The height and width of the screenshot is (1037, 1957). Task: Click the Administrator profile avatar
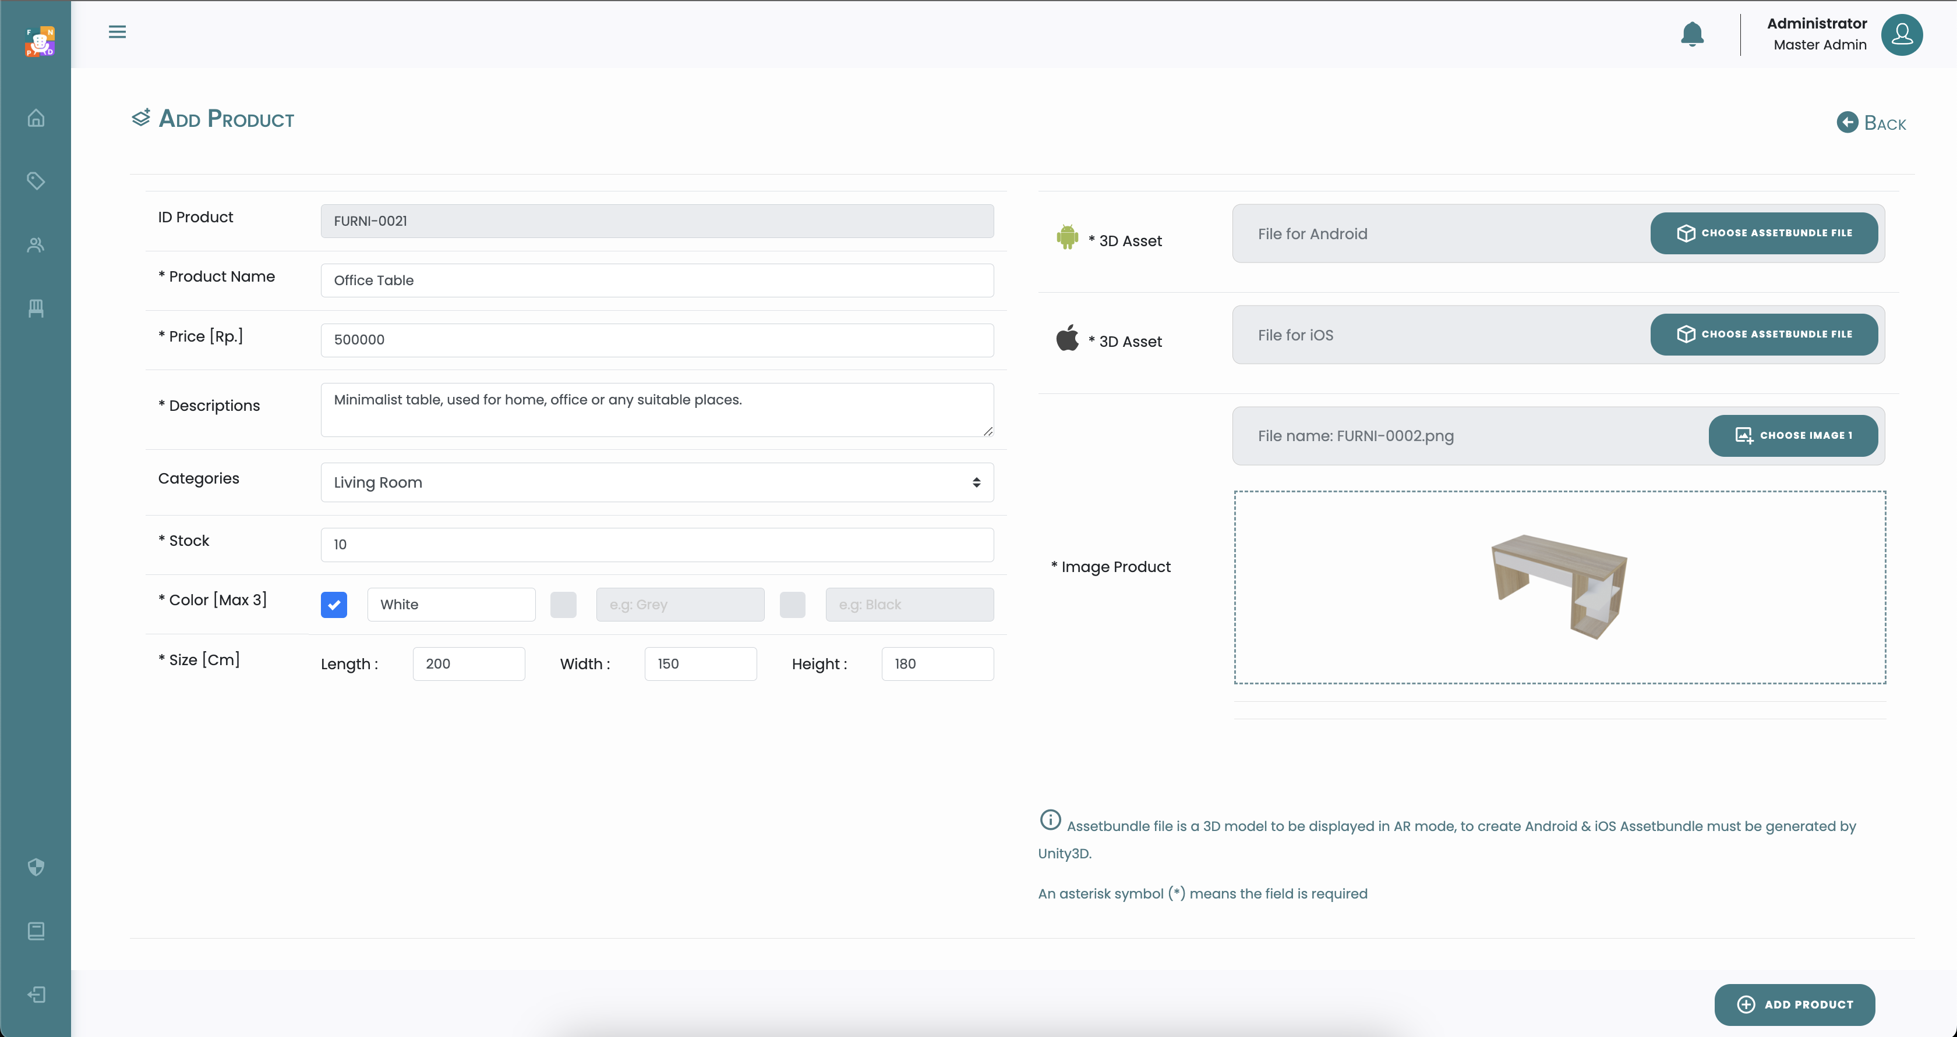[1902, 34]
